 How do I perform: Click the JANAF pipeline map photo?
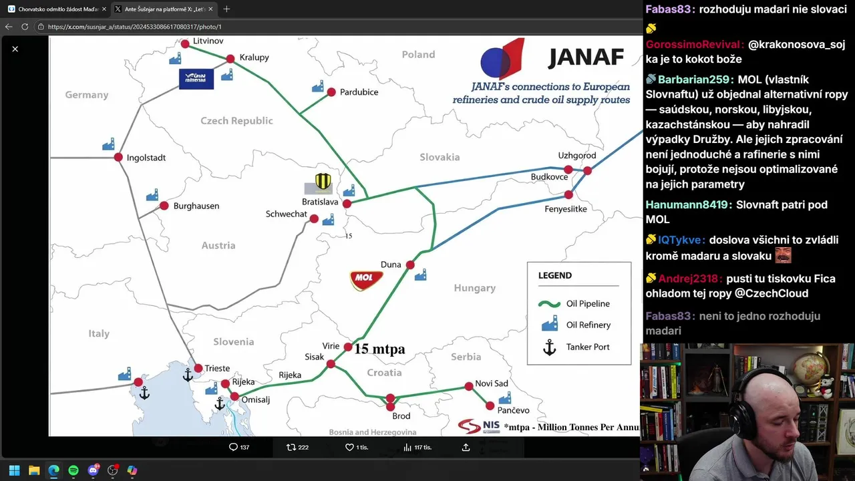345,236
